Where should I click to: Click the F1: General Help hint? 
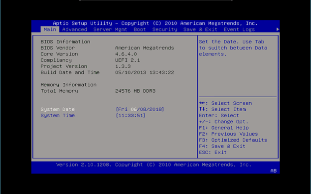click(224, 128)
